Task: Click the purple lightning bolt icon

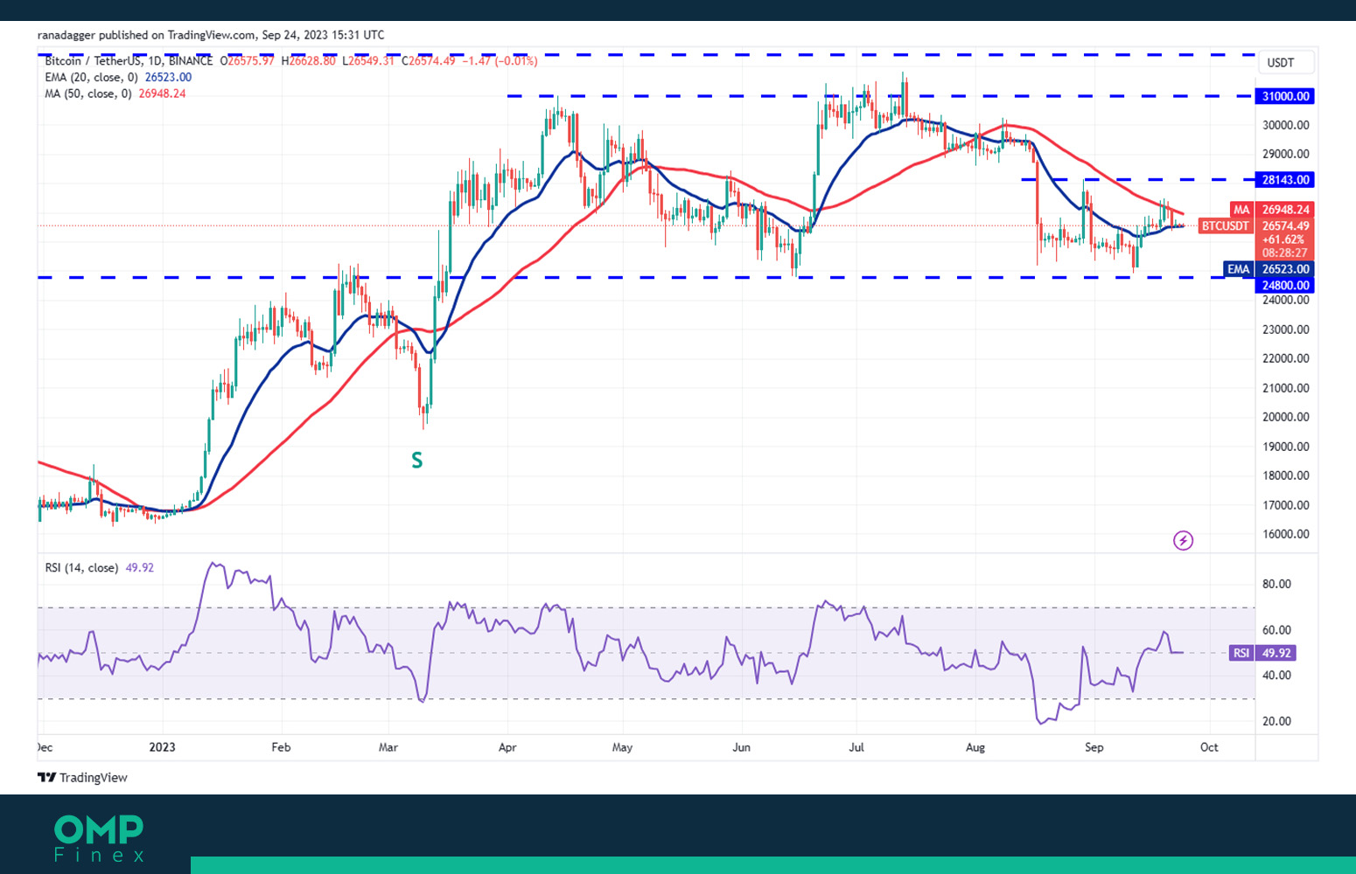Action: tap(1183, 540)
